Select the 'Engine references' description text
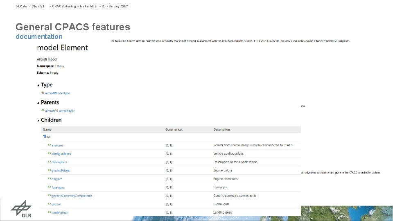Viewport: 393px width, 221px height. (225, 179)
